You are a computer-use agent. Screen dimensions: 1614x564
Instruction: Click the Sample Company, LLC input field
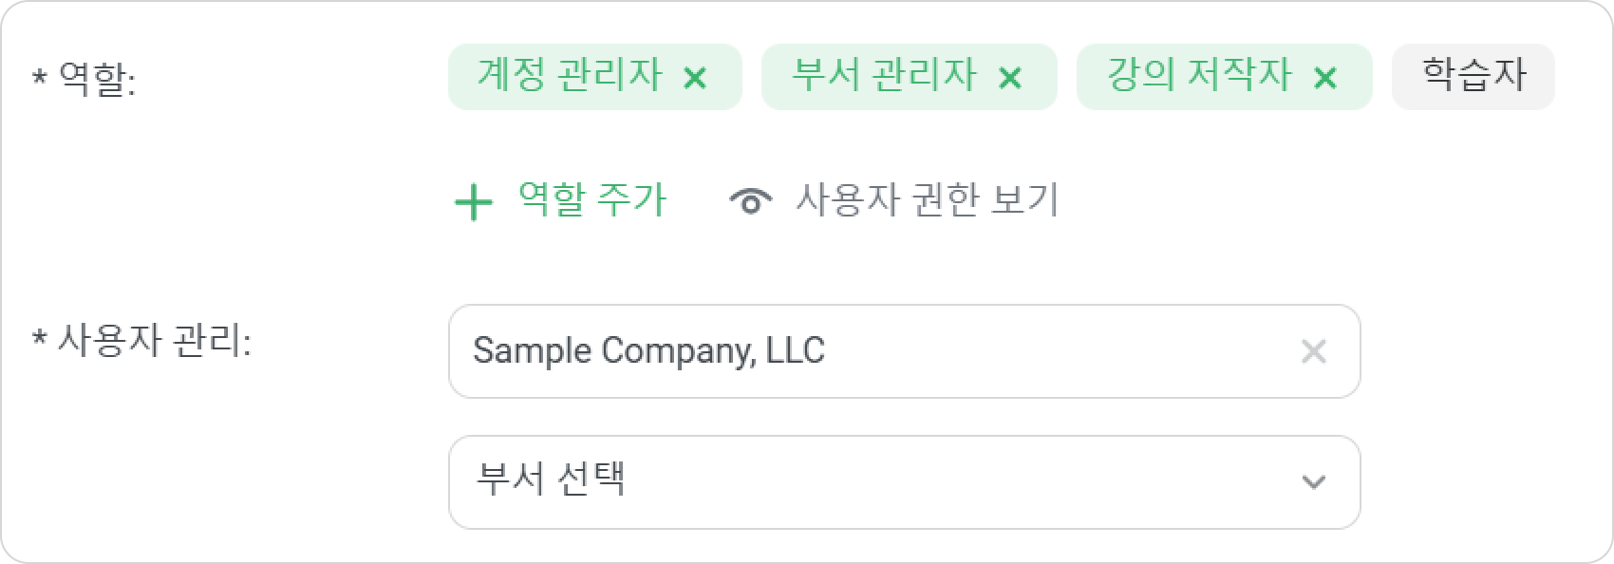tap(904, 351)
